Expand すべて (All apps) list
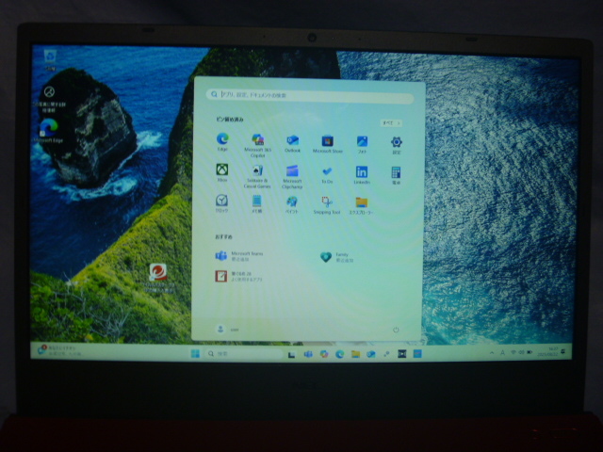603x452 pixels. [391, 123]
